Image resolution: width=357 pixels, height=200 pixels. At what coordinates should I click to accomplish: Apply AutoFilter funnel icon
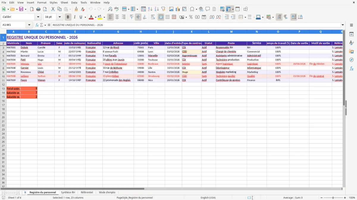coord(163,9)
